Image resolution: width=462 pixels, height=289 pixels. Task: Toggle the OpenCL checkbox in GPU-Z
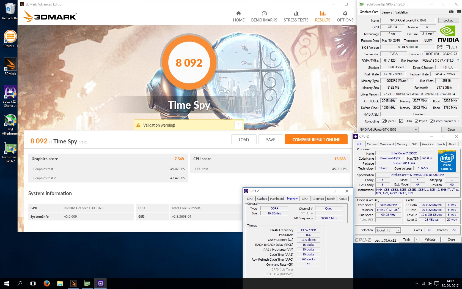(x=384, y=121)
